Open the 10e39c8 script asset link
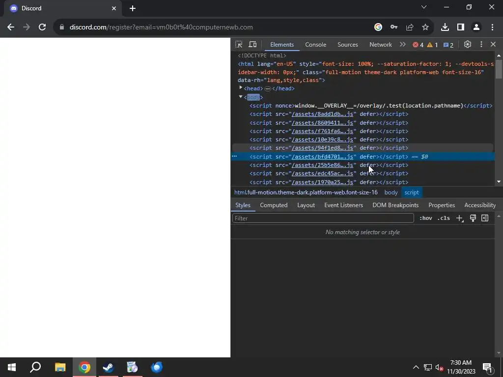Image resolution: width=503 pixels, height=377 pixels. coord(322,139)
